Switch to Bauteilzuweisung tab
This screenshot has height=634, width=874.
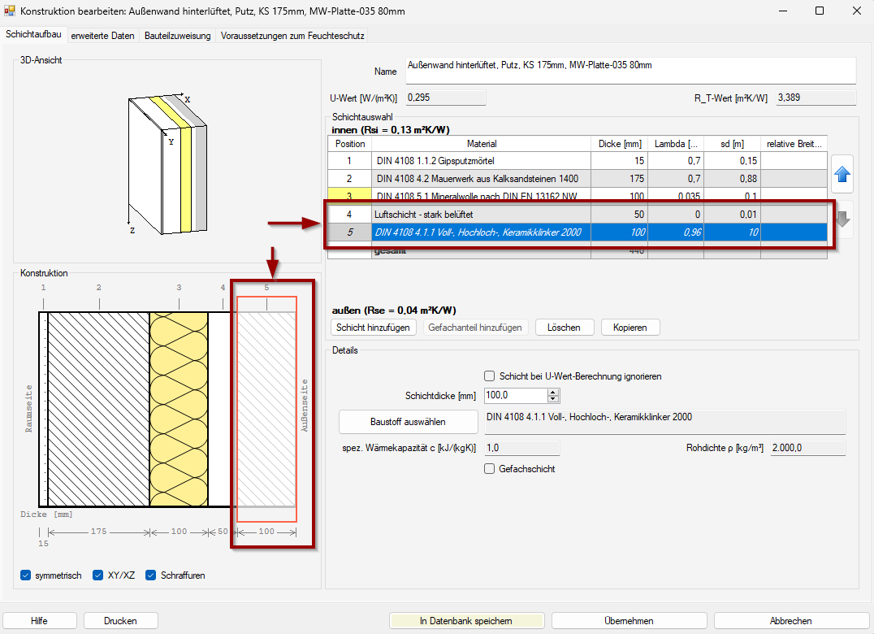coord(178,36)
